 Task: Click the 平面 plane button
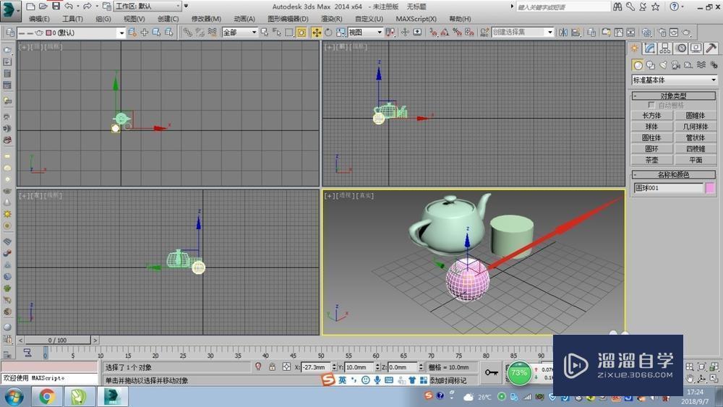tap(696, 160)
